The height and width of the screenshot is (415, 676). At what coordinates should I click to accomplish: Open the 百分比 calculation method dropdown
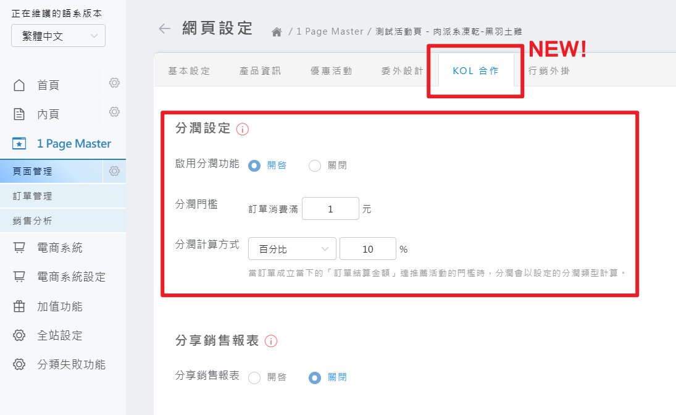click(292, 248)
